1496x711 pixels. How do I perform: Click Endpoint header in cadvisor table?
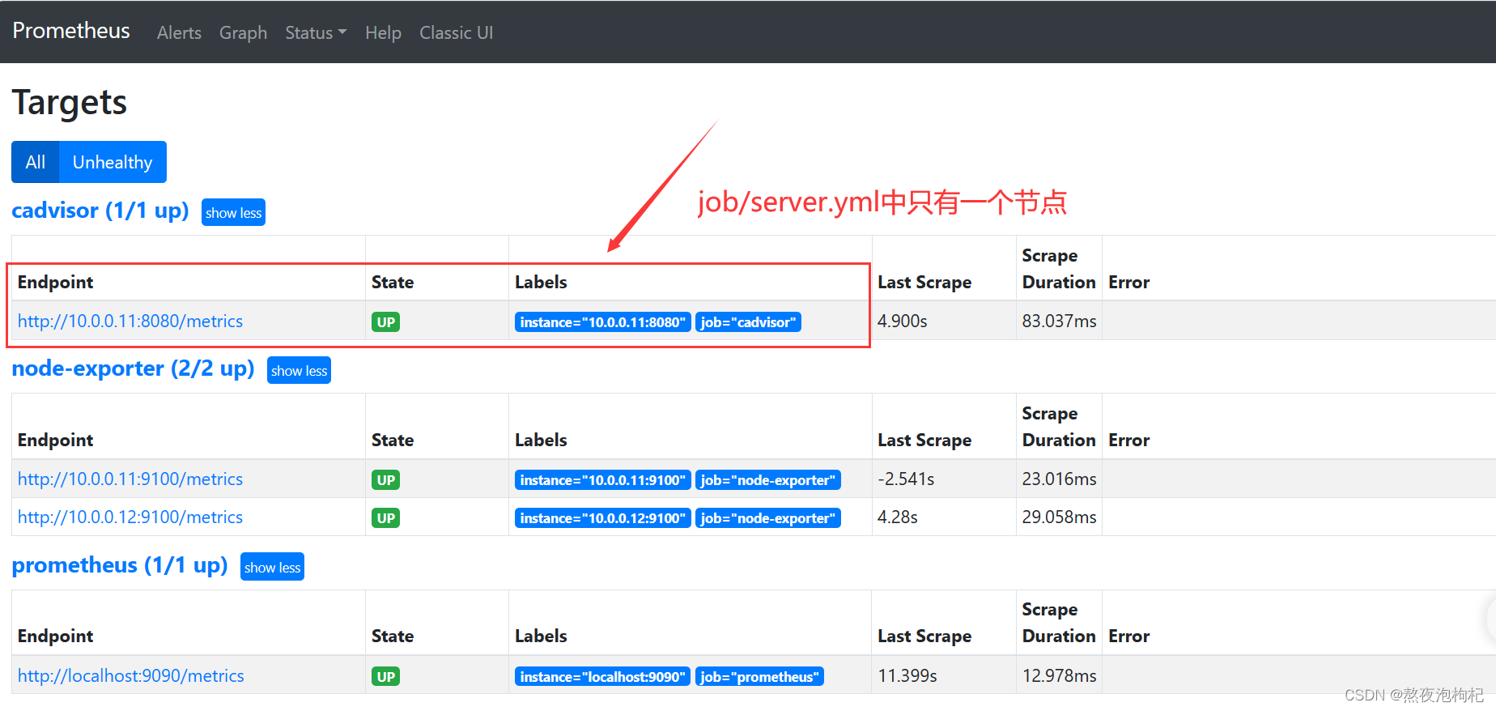[55, 282]
